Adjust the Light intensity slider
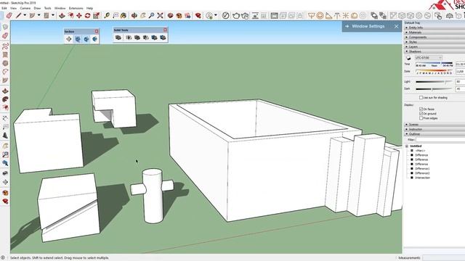 click(x=434, y=82)
